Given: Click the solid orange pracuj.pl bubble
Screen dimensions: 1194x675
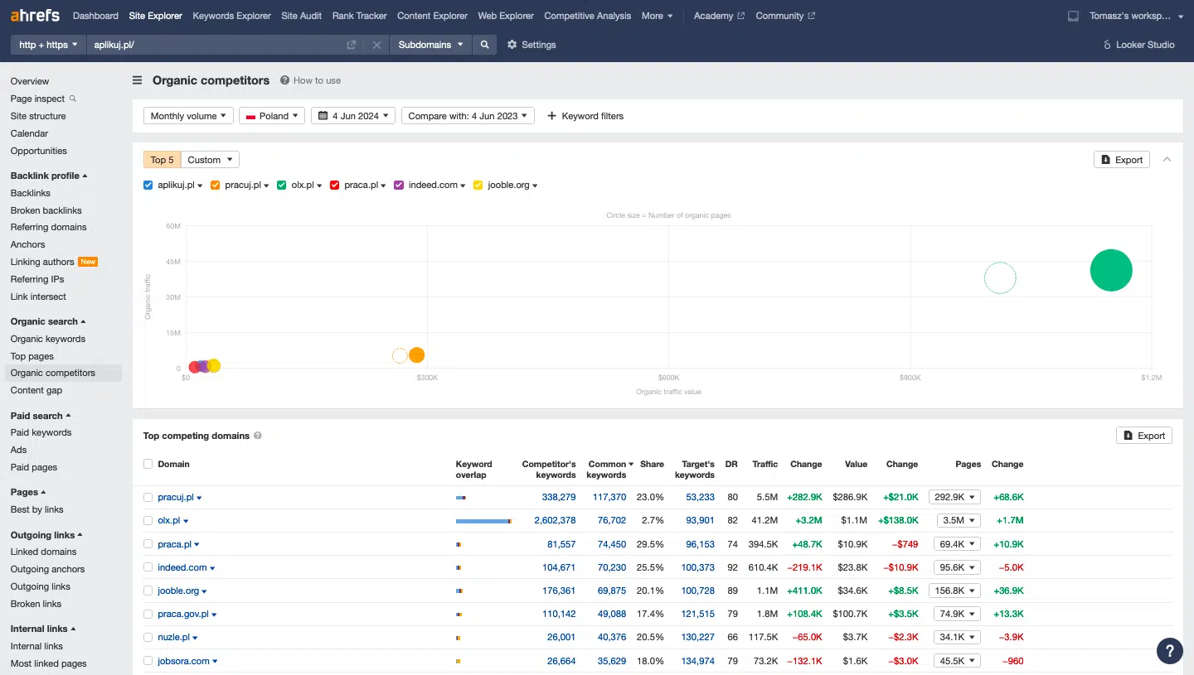Looking at the screenshot, I should [416, 355].
